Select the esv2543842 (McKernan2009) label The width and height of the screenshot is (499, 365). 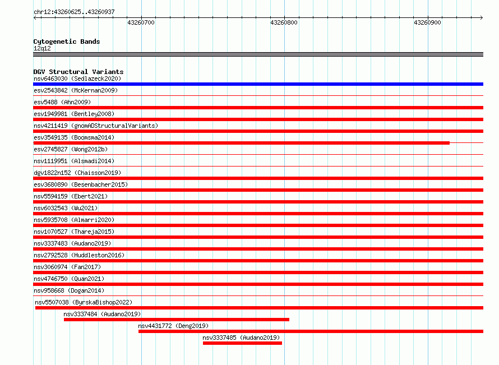point(76,90)
